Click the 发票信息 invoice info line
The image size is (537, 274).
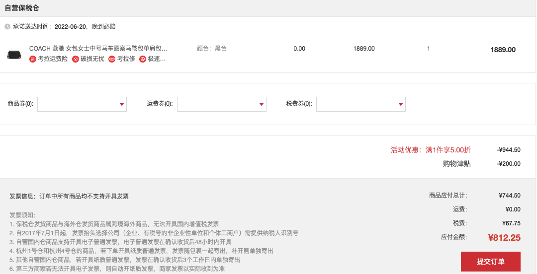pyautogui.click(x=69, y=197)
